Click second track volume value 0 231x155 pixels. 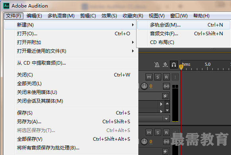point(151,142)
